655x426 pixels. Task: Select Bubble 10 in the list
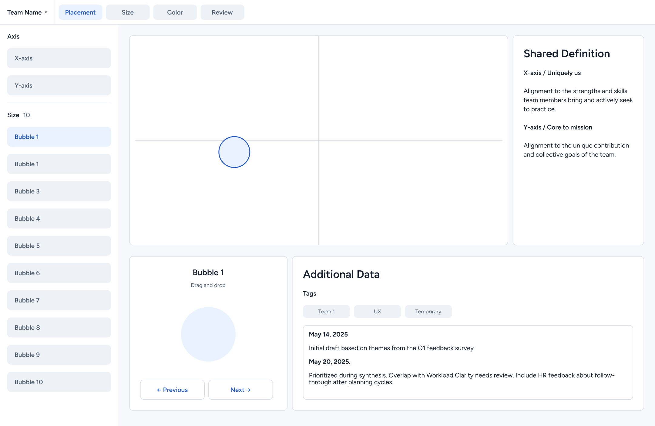pos(59,382)
